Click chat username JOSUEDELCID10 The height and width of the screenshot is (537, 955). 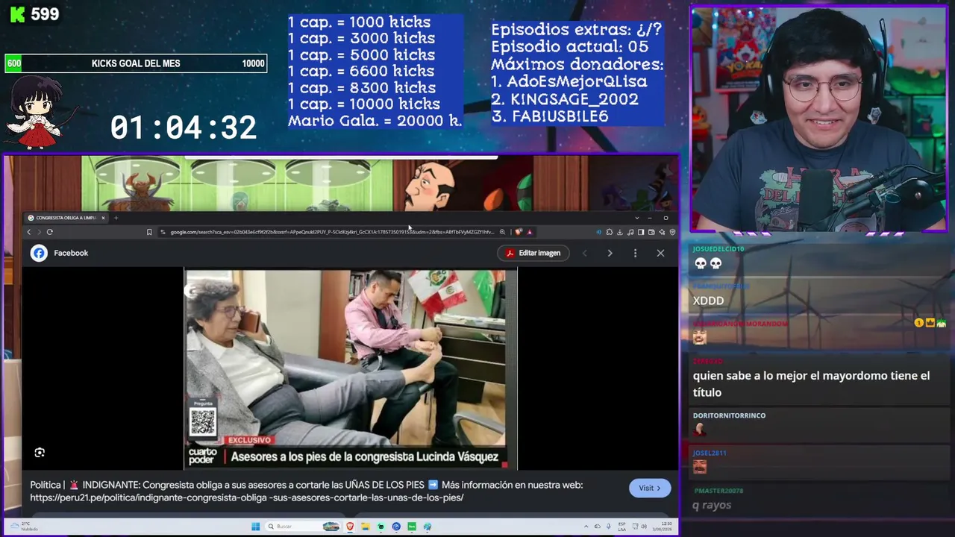coord(718,249)
